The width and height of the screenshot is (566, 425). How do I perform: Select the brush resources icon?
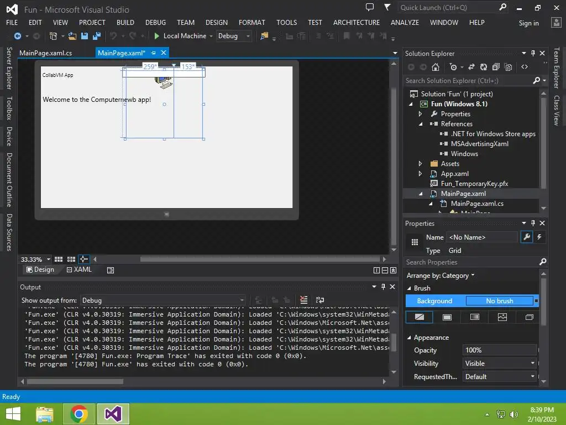tap(529, 317)
